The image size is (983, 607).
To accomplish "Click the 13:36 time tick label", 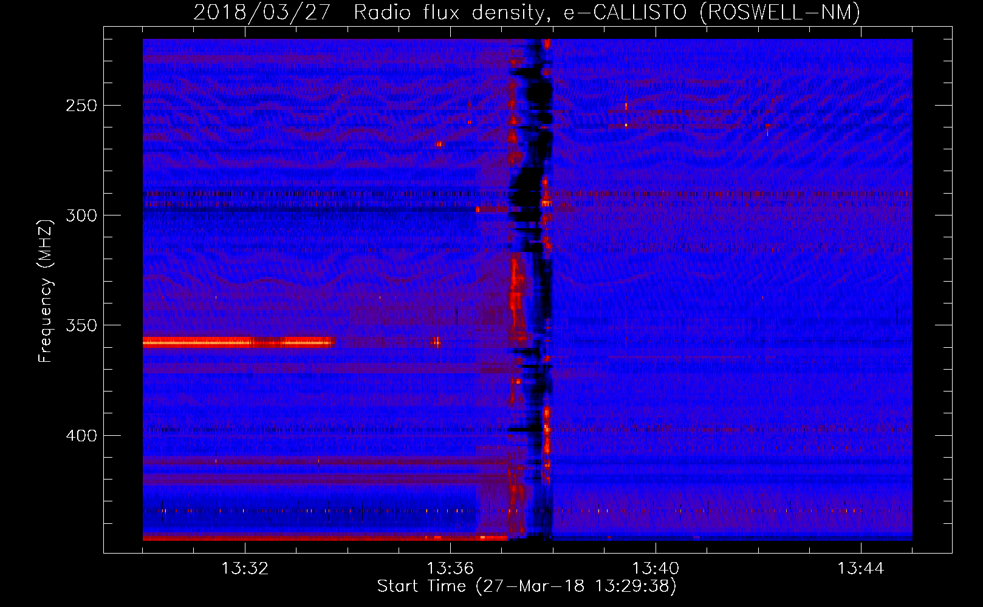I will pos(450,569).
